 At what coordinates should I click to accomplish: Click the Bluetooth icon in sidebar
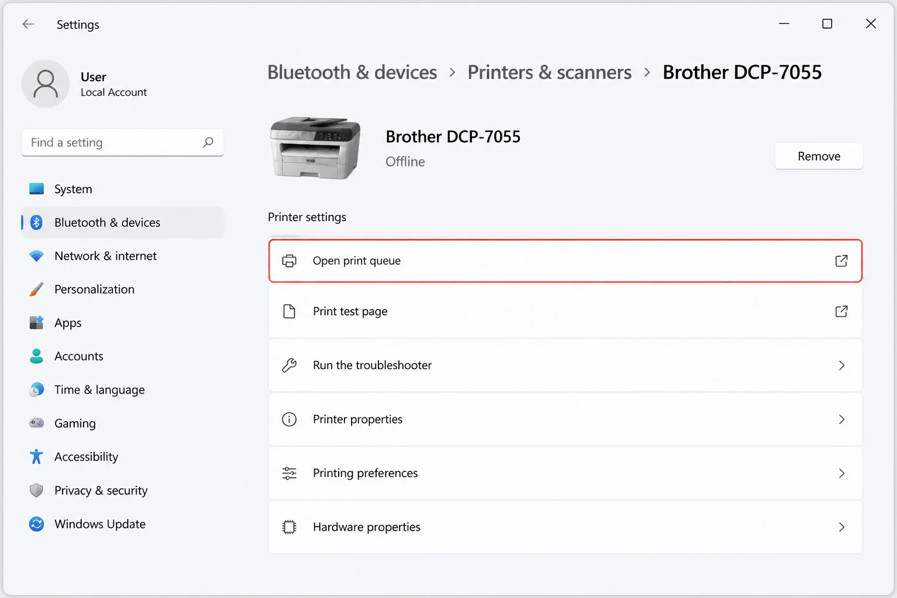tap(36, 222)
